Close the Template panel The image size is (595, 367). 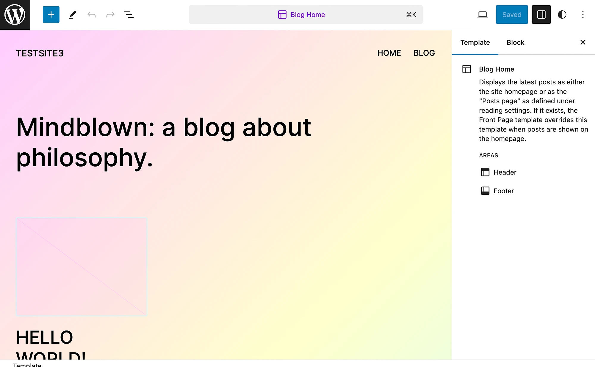click(x=583, y=42)
